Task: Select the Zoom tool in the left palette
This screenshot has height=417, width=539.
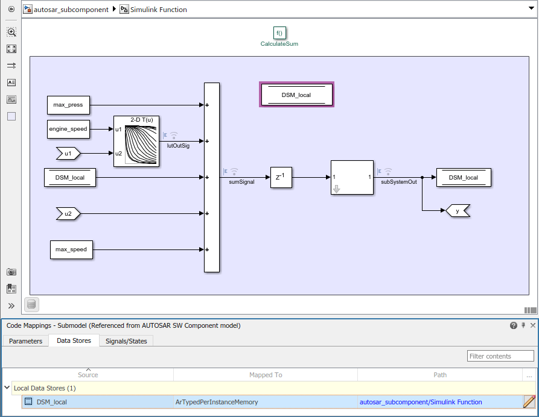Action: (x=11, y=31)
